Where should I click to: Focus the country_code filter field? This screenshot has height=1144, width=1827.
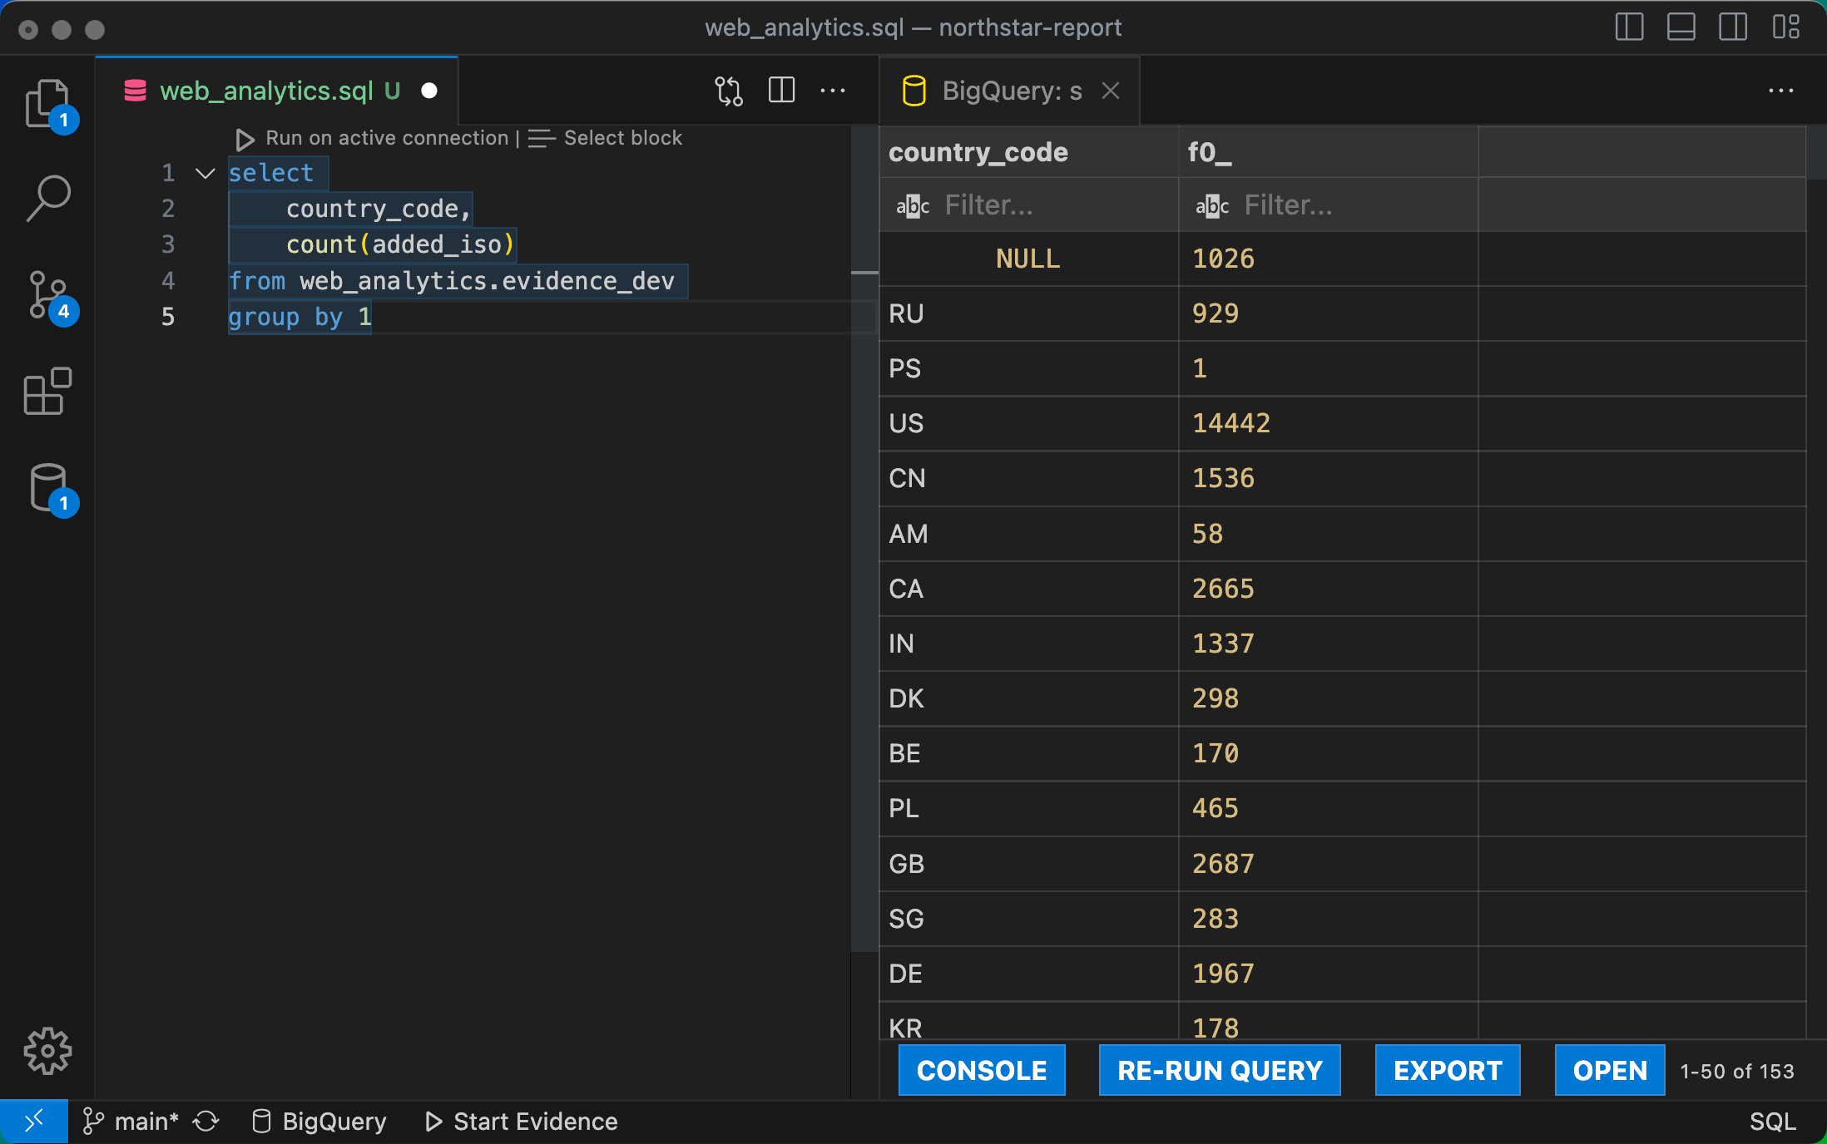click(x=1055, y=205)
